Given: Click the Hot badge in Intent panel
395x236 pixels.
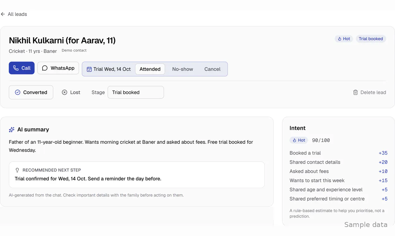Looking at the screenshot, I should (x=299, y=140).
